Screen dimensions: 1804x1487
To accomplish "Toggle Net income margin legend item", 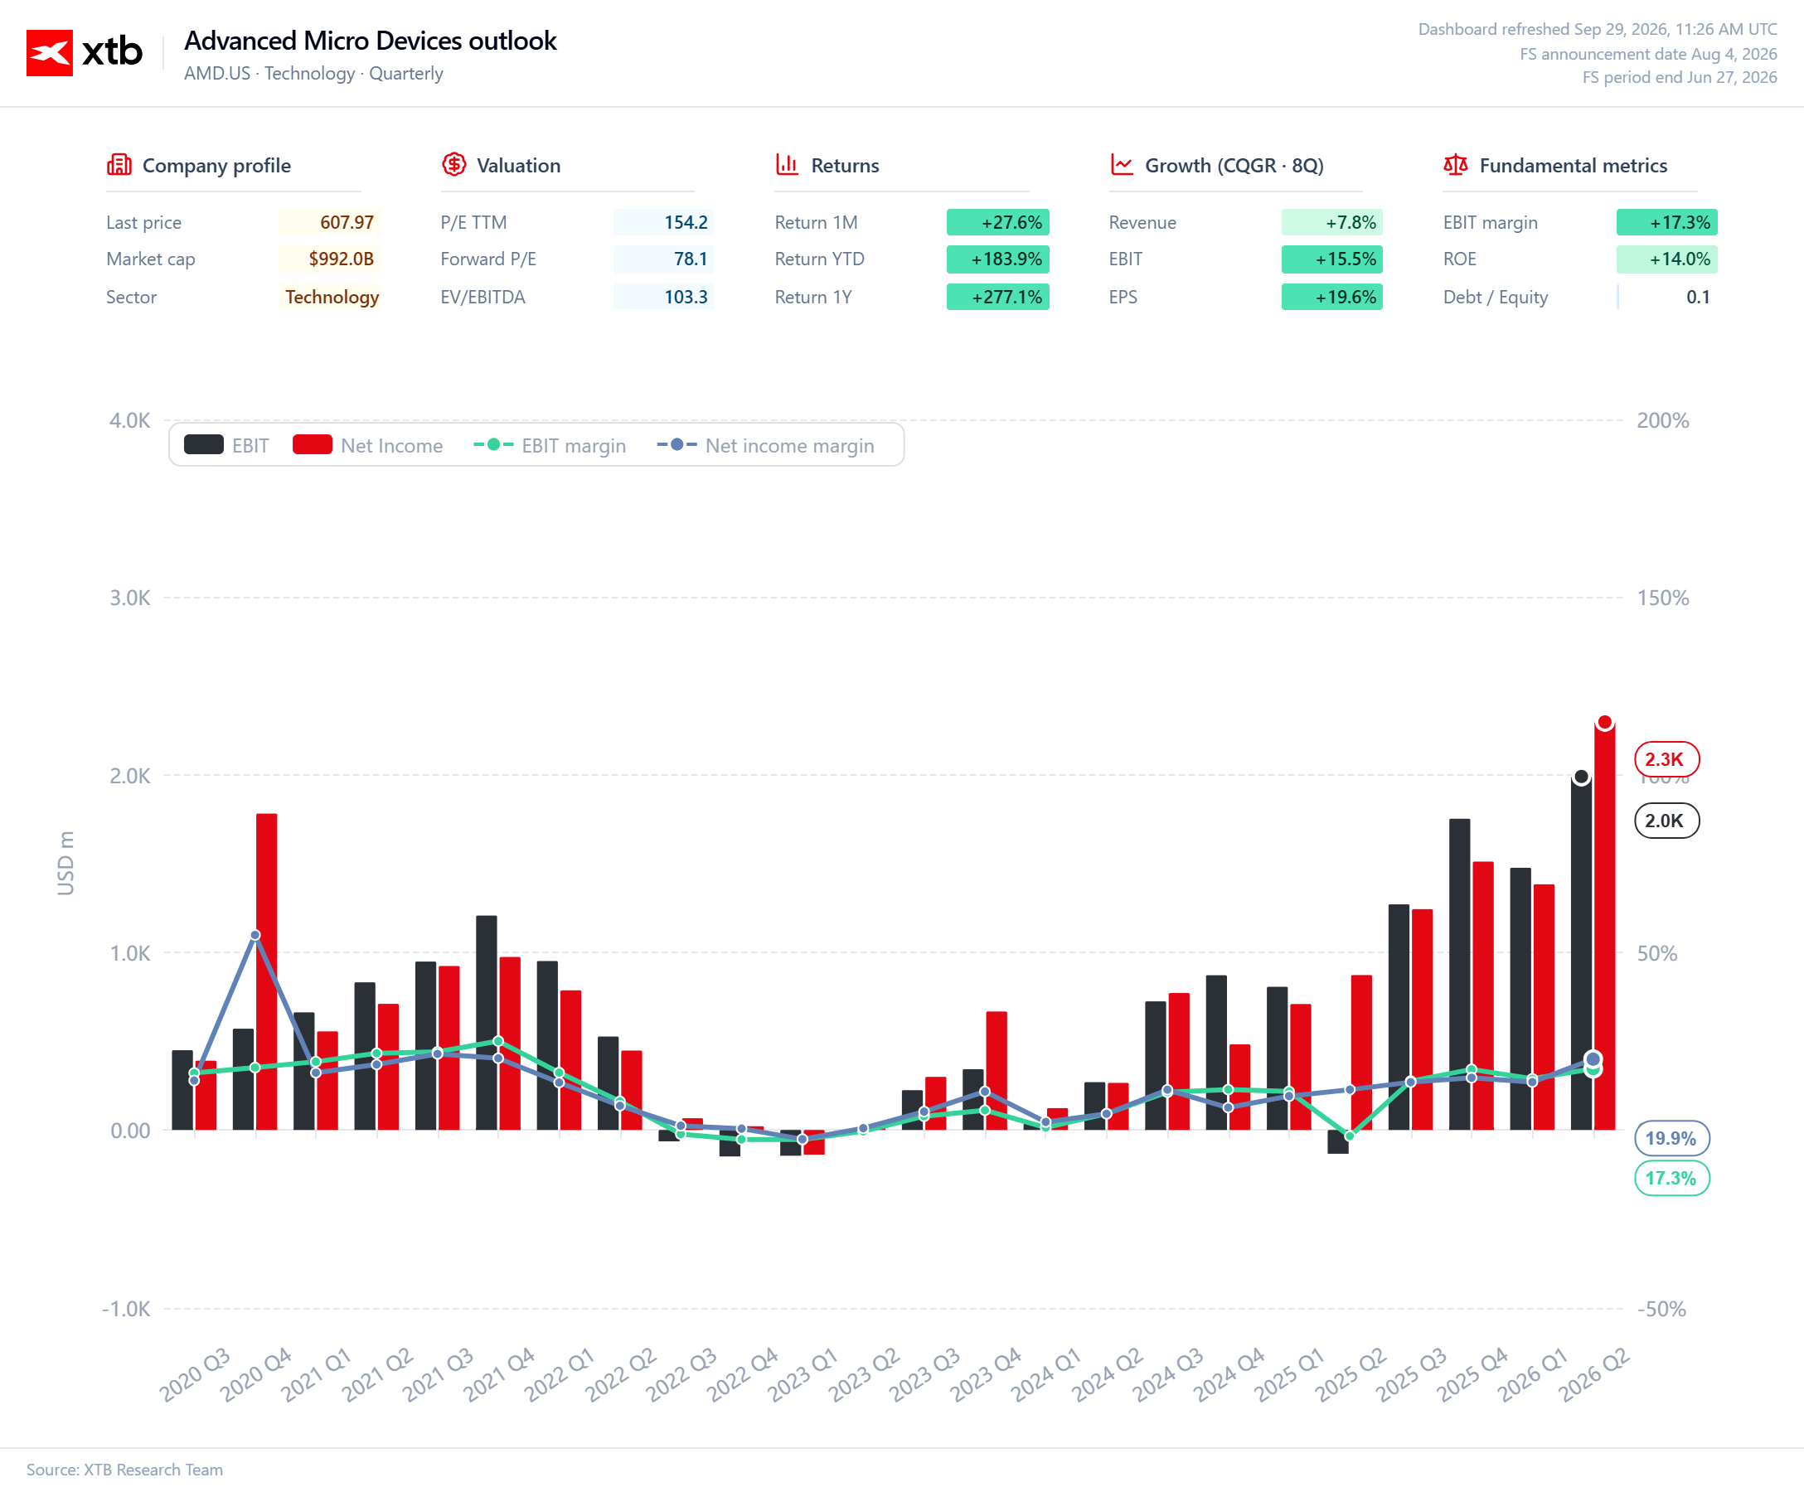I will (766, 445).
